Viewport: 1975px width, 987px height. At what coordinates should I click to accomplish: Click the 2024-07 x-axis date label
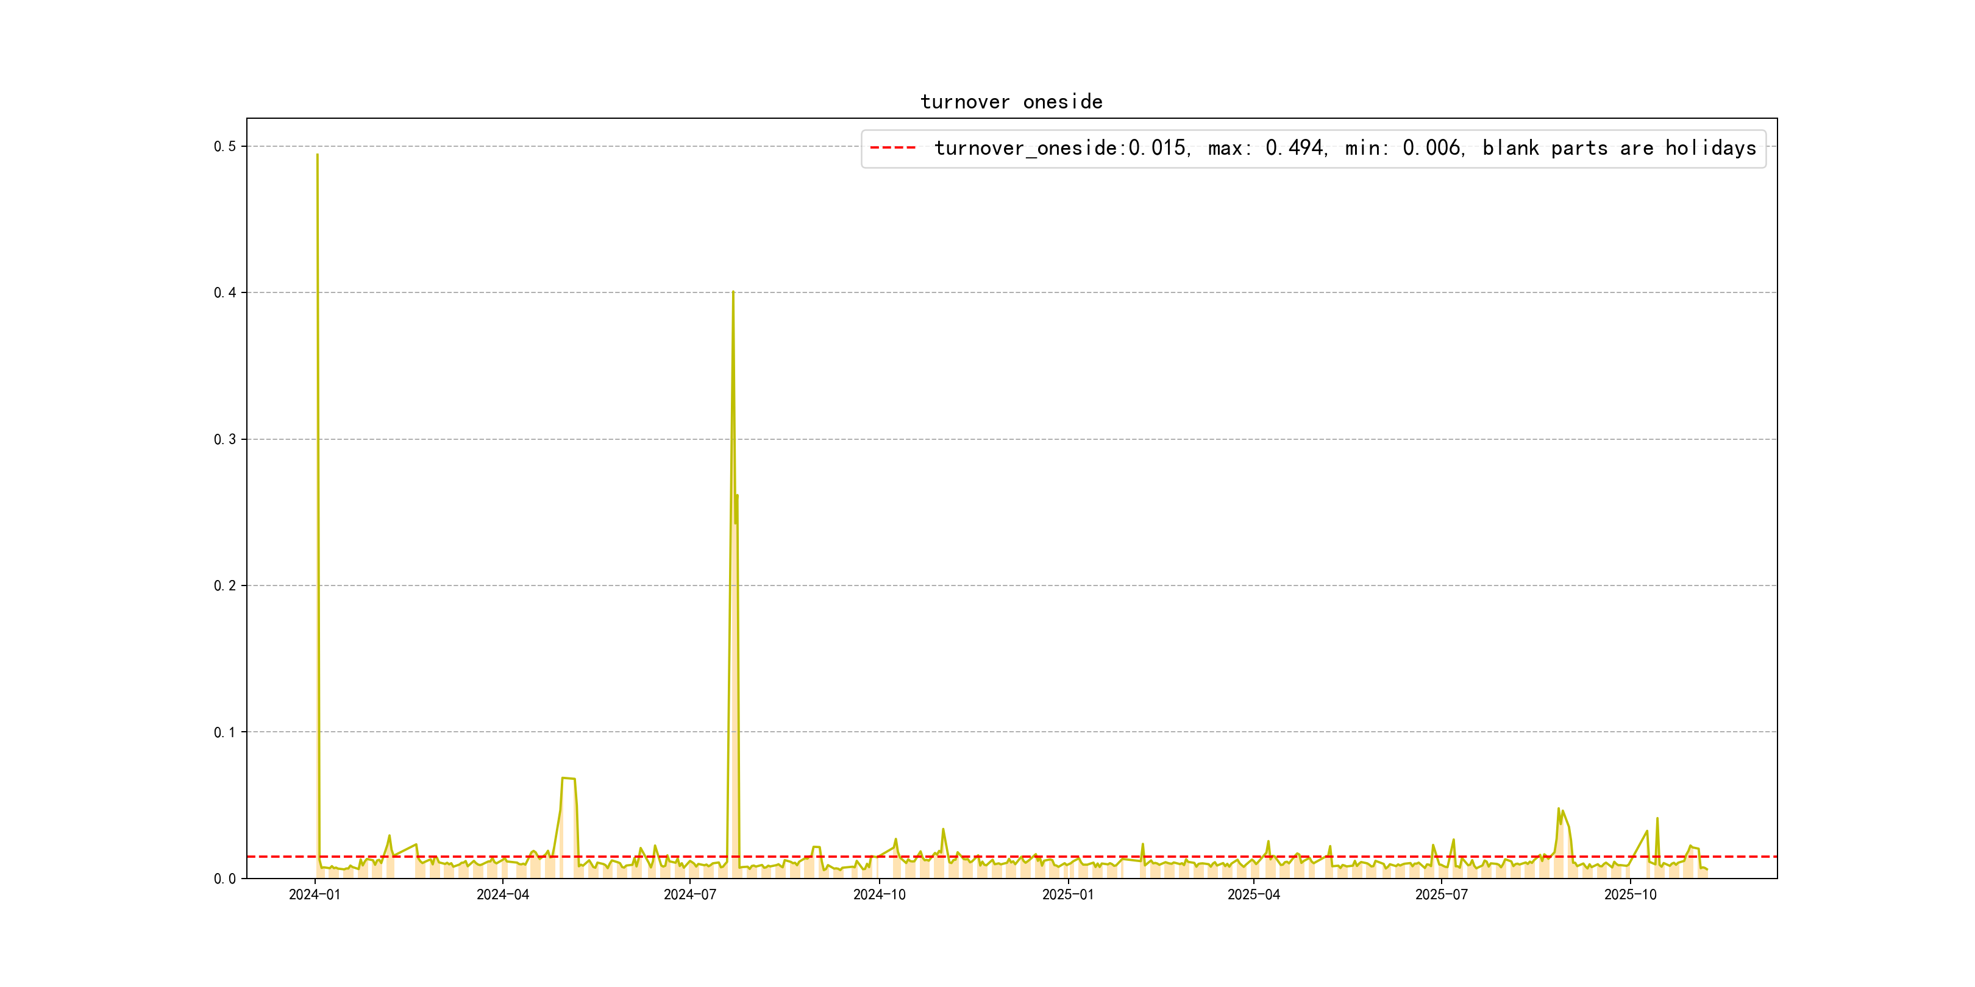tap(690, 894)
